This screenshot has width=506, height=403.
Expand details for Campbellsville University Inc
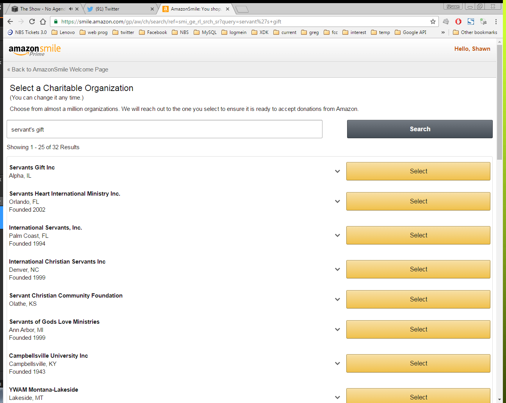337,364
